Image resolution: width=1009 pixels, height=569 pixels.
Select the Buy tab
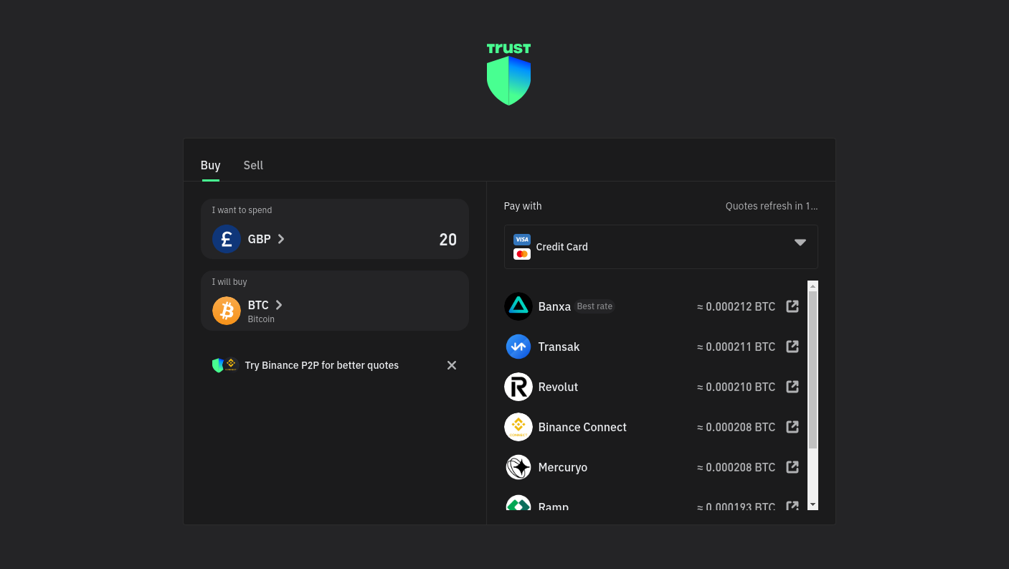210,165
